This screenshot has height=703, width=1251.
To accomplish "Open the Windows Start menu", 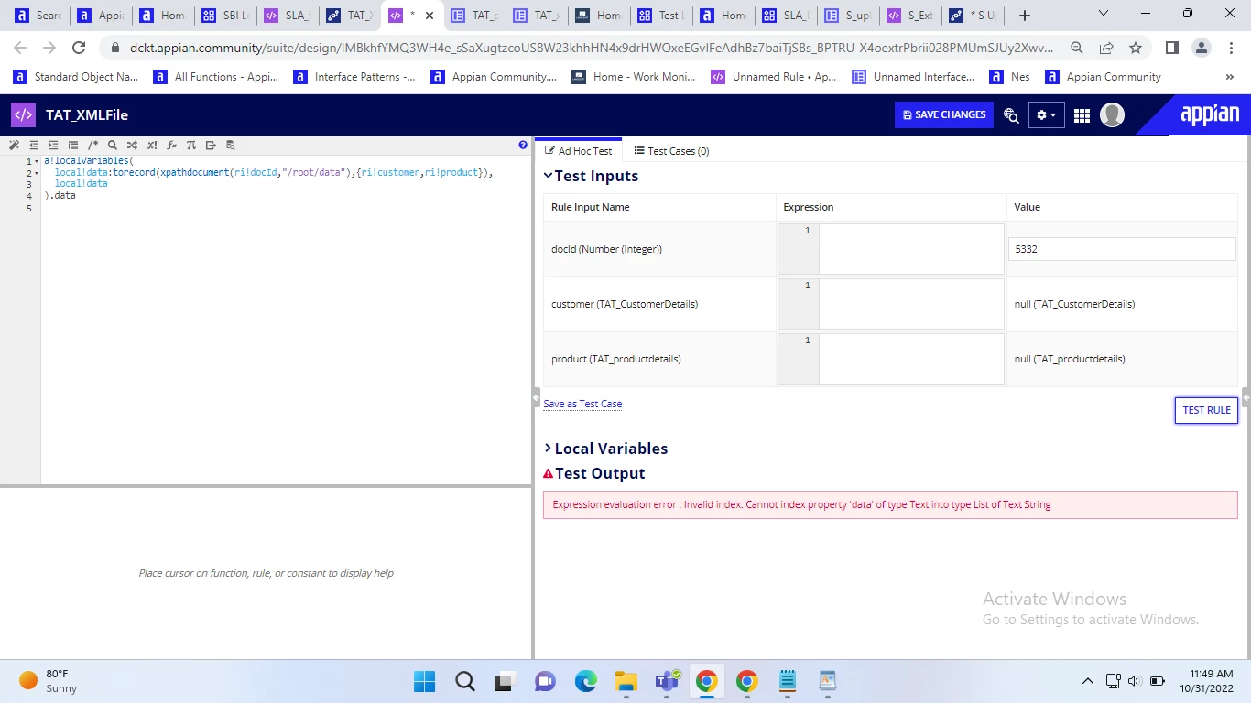I will tap(424, 681).
